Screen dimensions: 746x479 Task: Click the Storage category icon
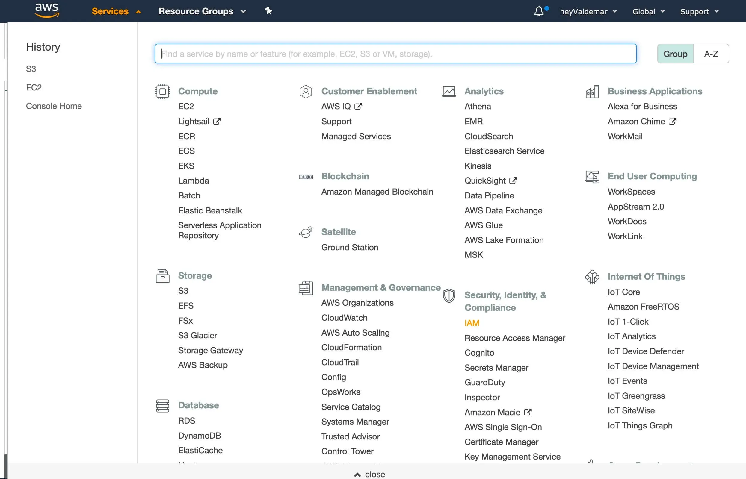(162, 276)
